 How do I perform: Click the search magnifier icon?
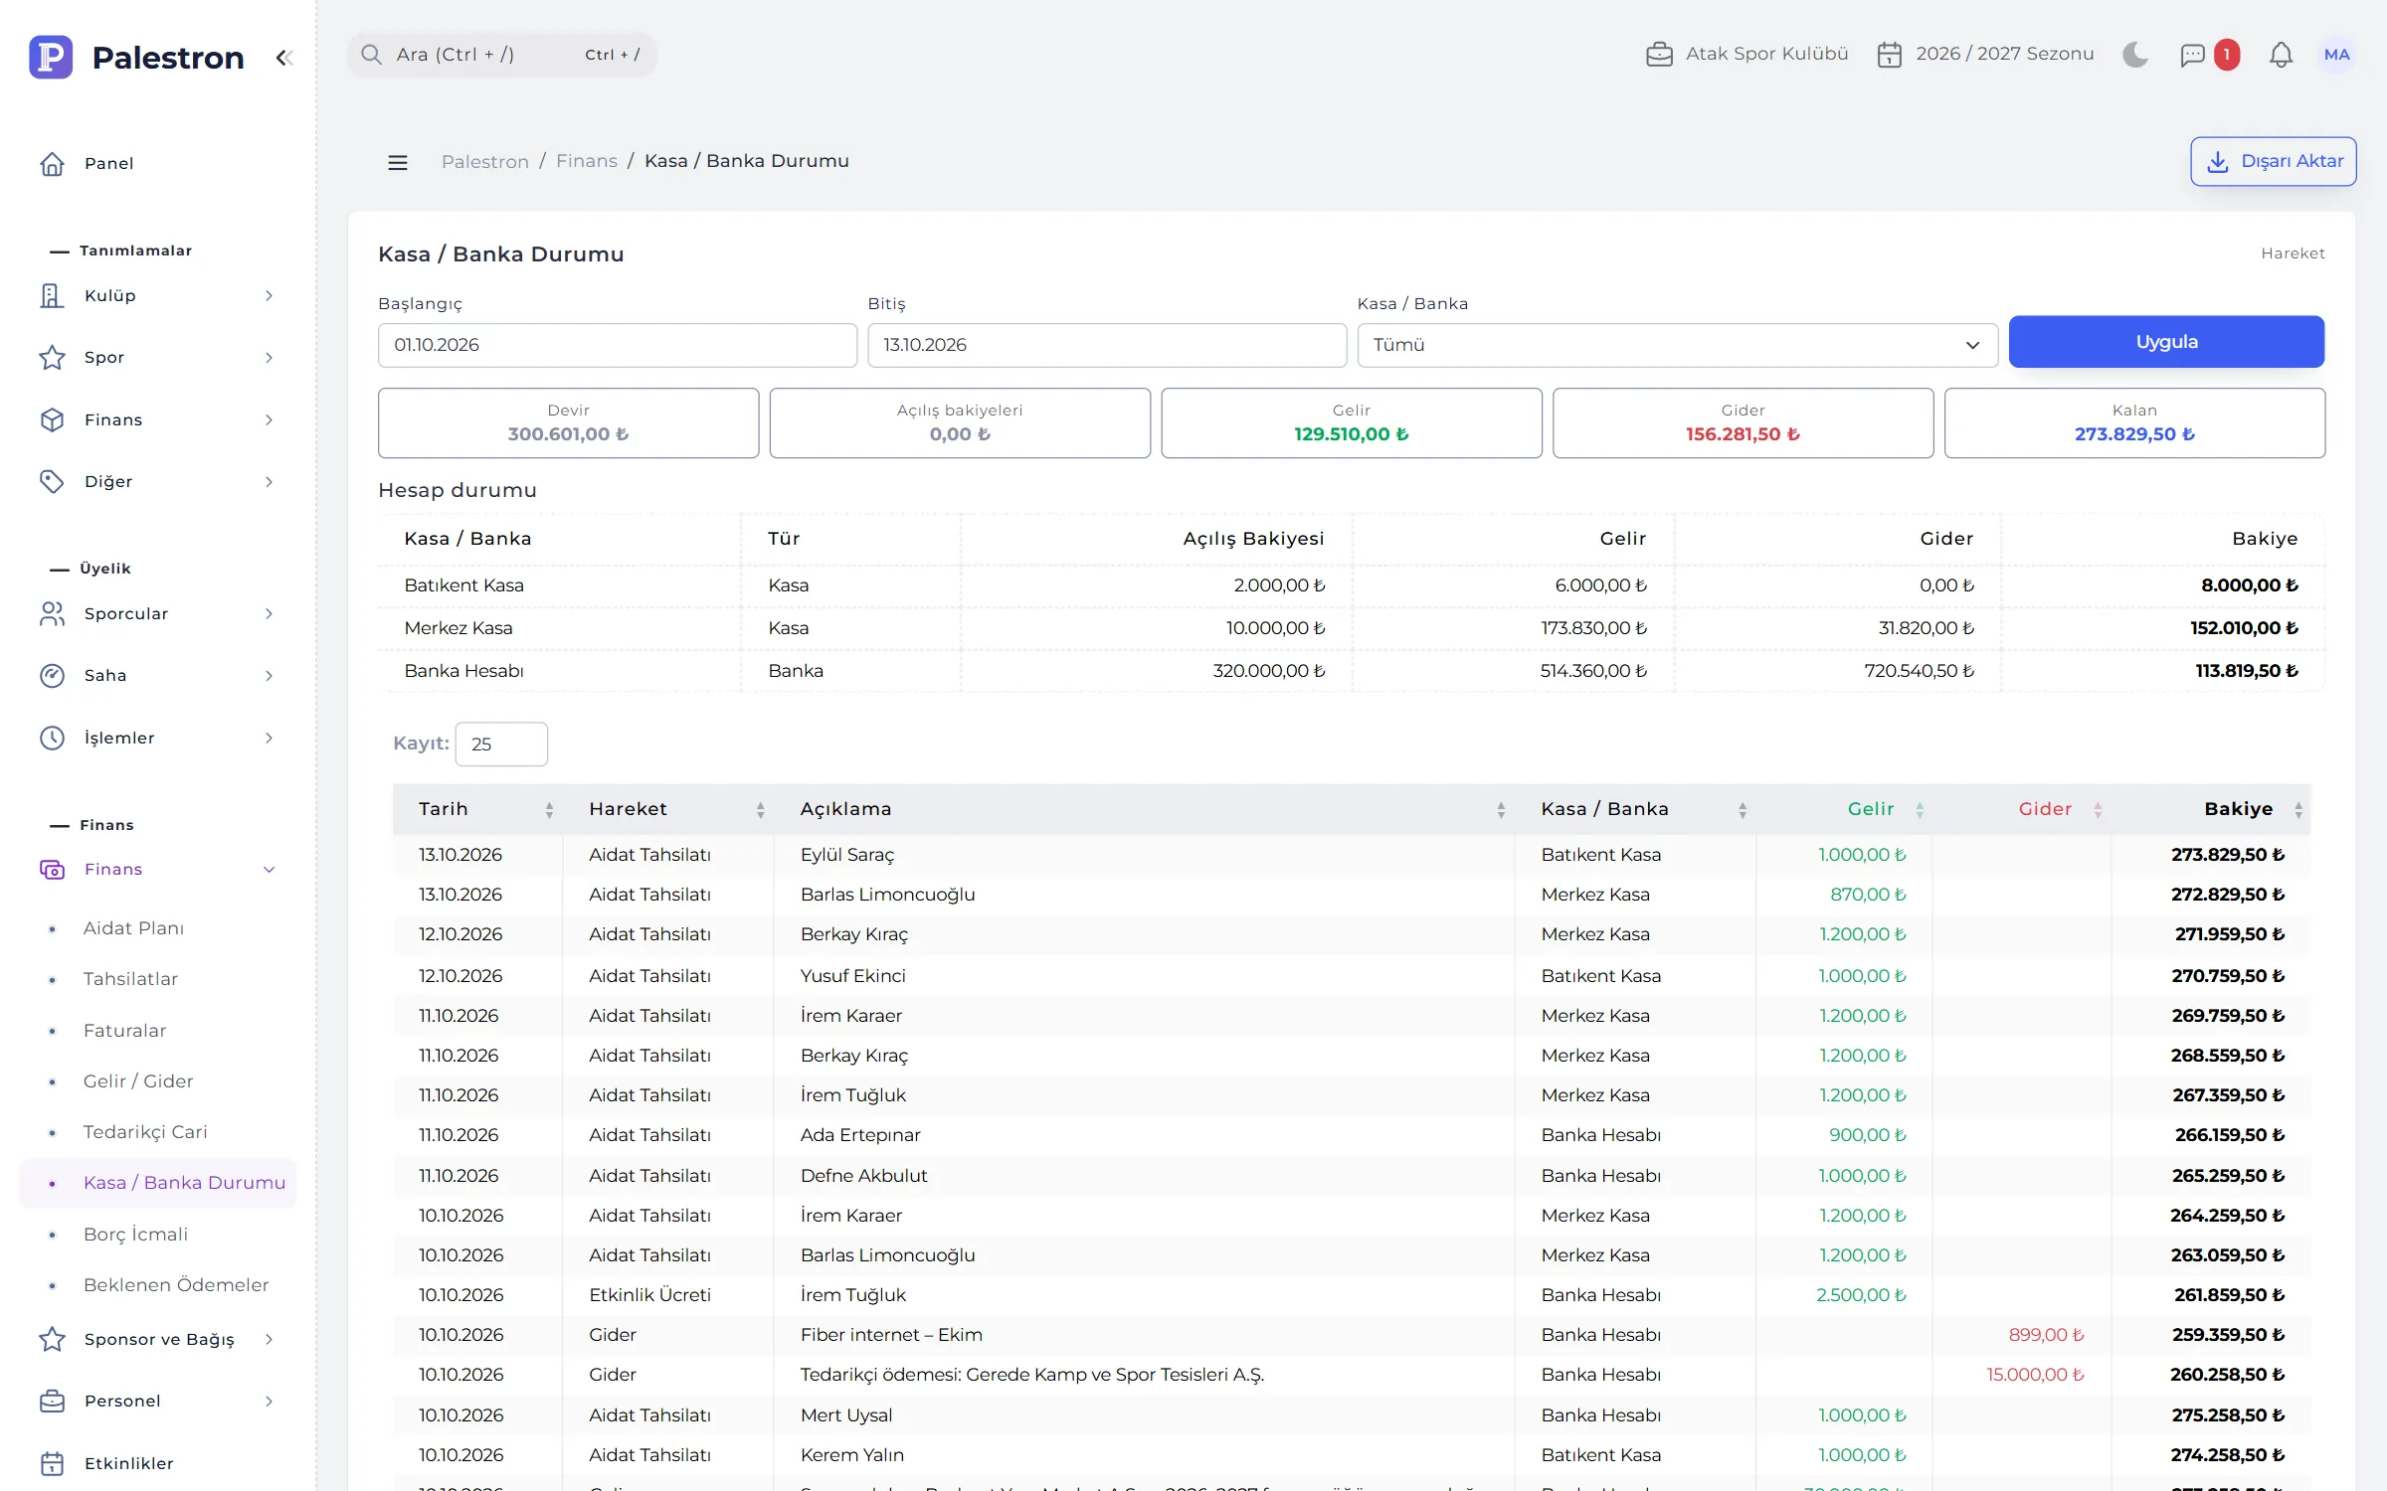coord(371,55)
